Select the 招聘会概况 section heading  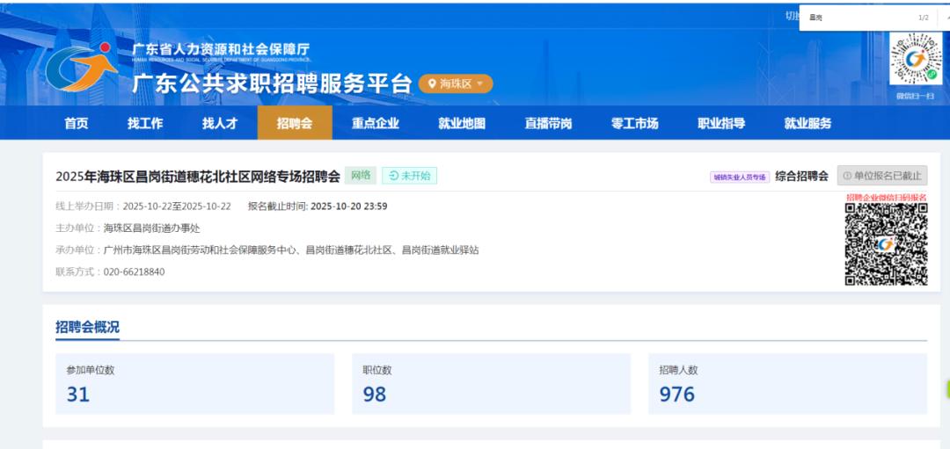(87, 328)
